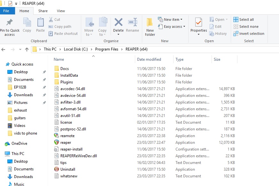Click Select none in the ribbon
Screen dimensions: 279x186
point(248,27)
